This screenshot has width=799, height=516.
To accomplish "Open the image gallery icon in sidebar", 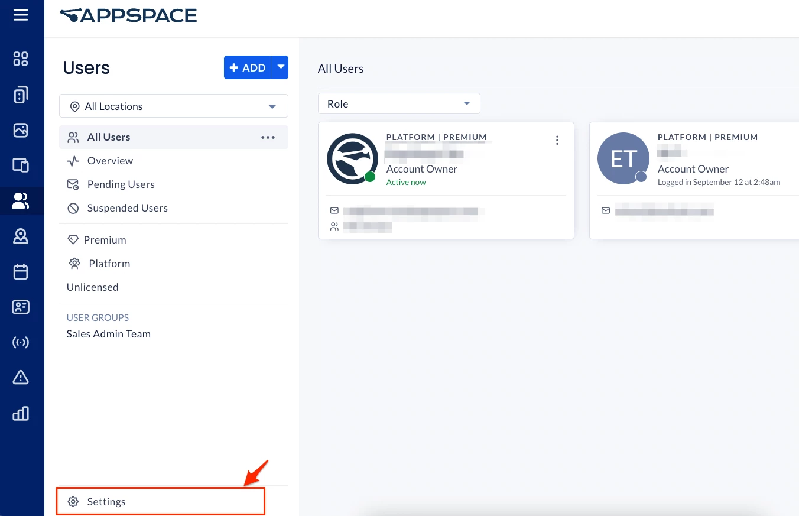I will (21, 130).
